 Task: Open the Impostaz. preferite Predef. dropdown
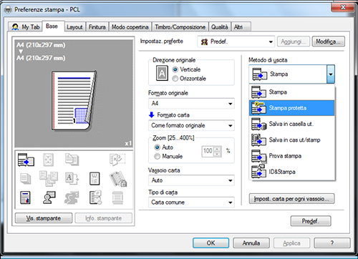point(236,41)
